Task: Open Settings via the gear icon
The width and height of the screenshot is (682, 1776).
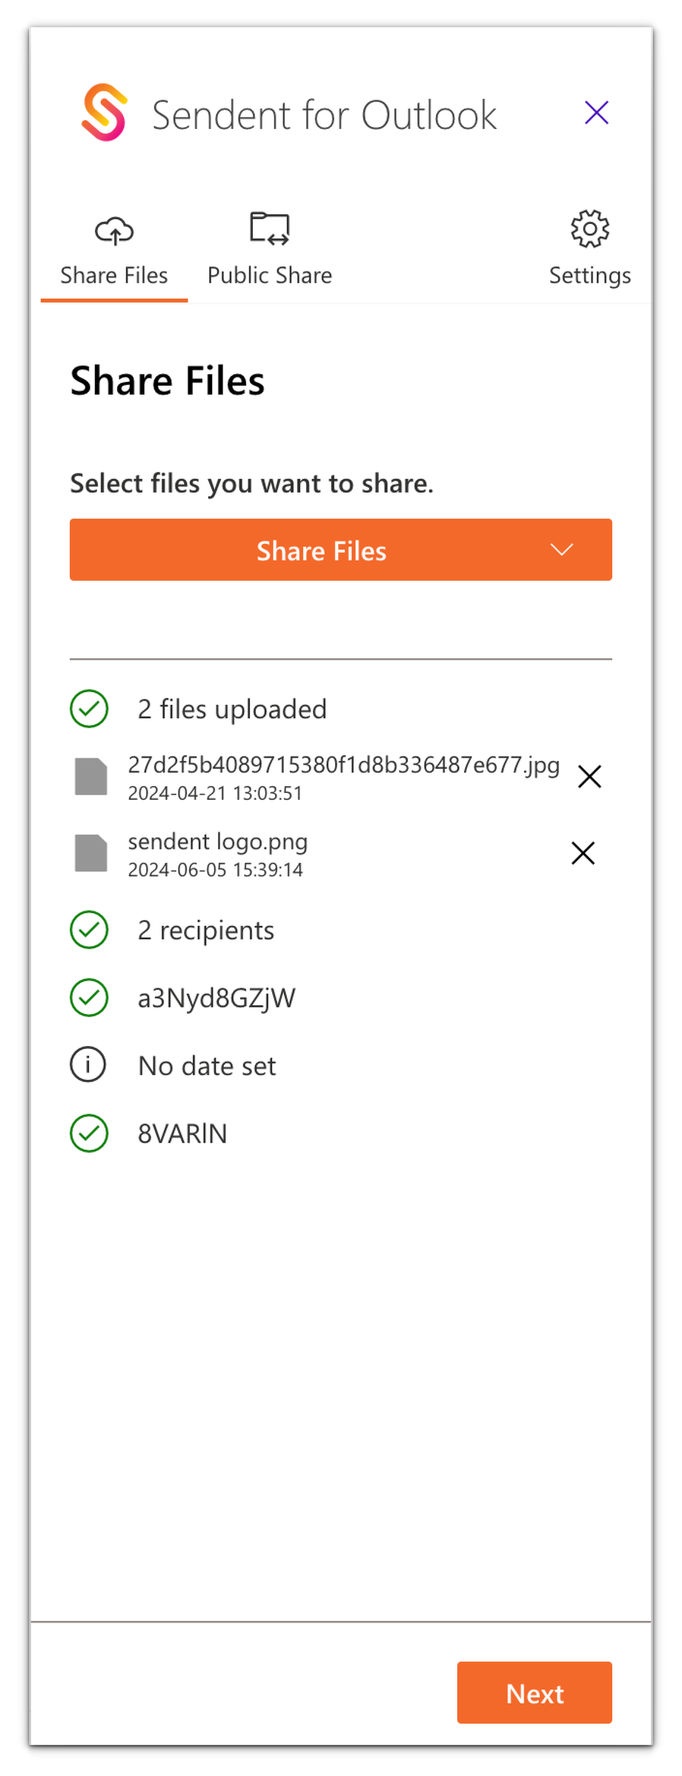Action: coord(589,228)
